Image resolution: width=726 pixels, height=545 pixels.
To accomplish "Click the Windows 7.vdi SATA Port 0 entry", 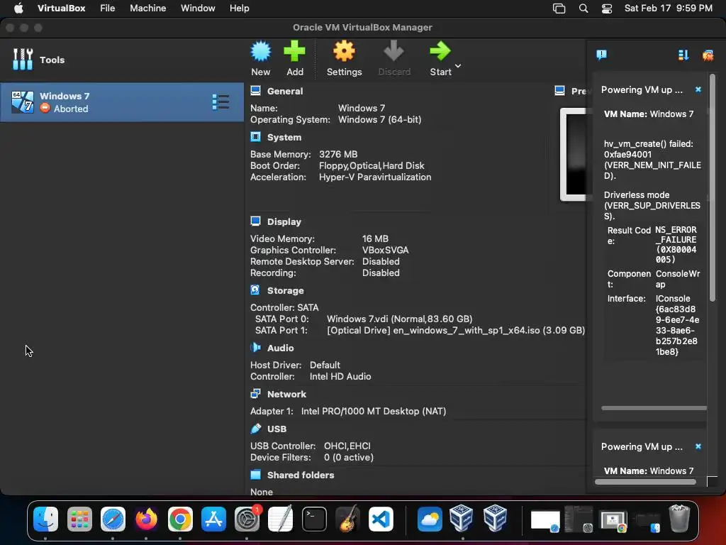I will click(400, 319).
